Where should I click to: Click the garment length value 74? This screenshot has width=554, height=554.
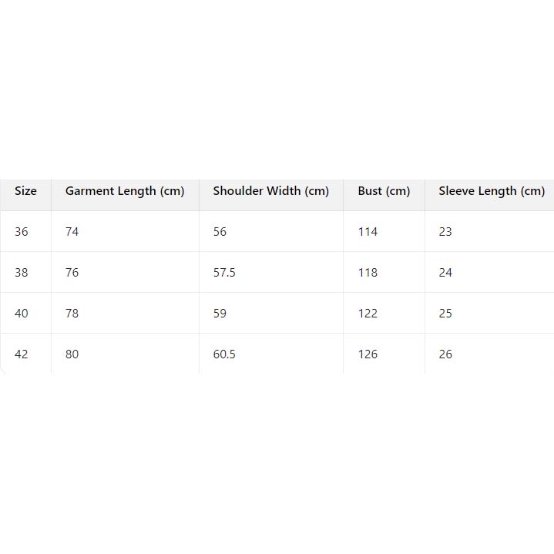72,232
